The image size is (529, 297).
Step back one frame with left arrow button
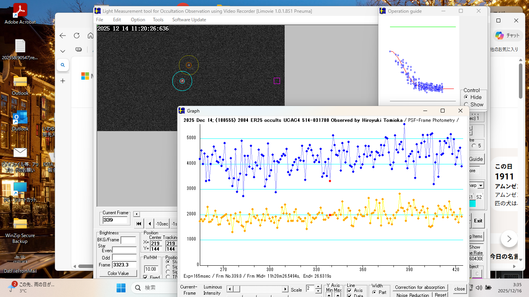(150, 224)
